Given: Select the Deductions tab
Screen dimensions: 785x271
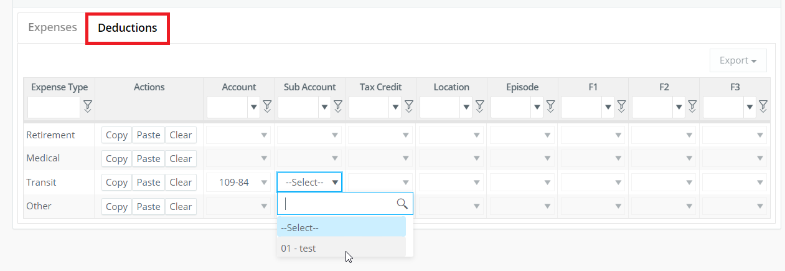Looking at the screenshot, I should [x=128, y=28].
